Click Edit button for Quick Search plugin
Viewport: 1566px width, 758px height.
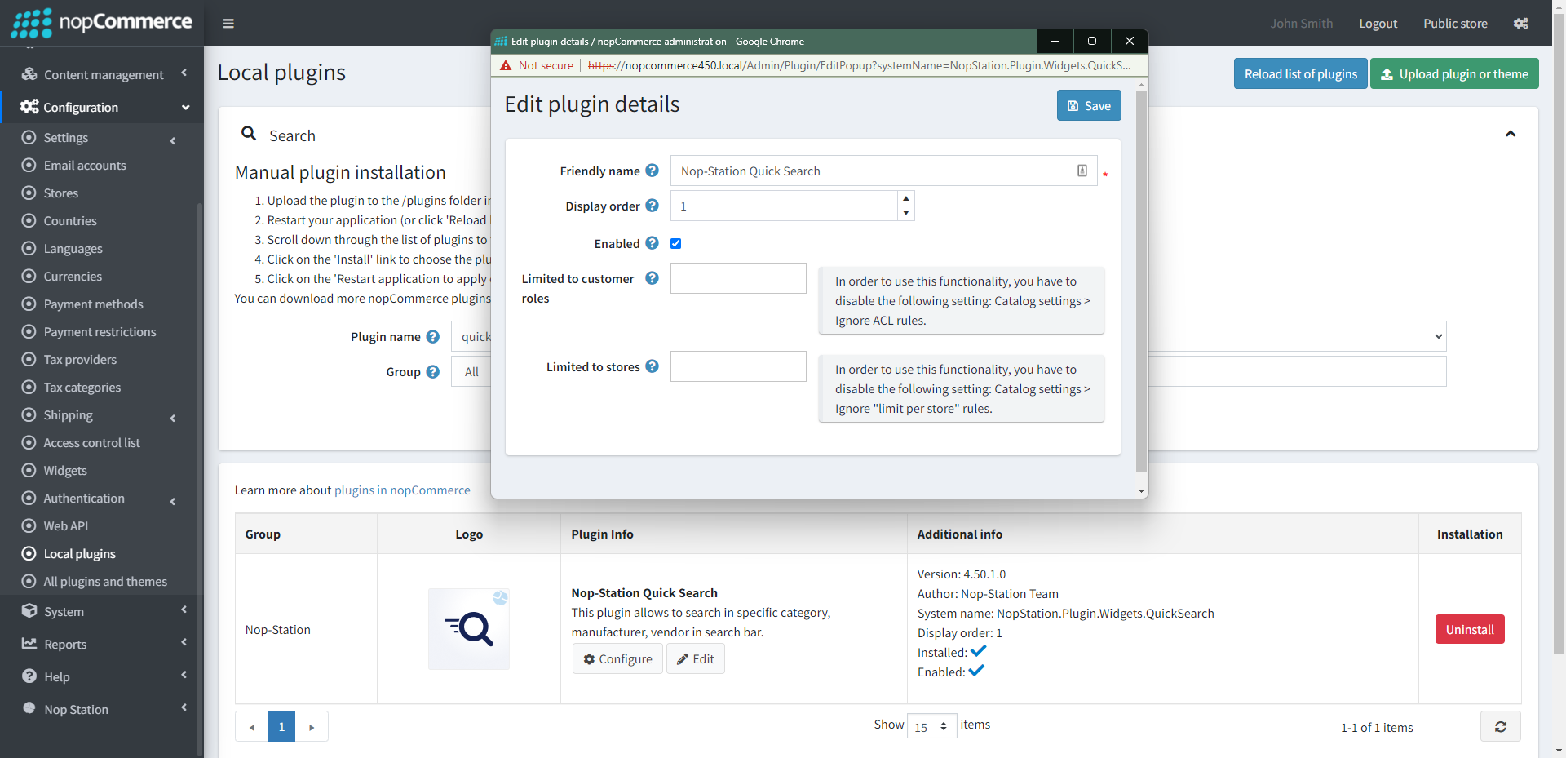(x=695, y=658)
